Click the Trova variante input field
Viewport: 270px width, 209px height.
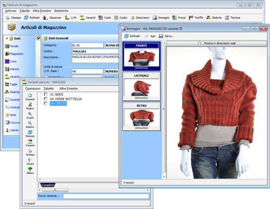pyautogui.click(x=106, y=196)
